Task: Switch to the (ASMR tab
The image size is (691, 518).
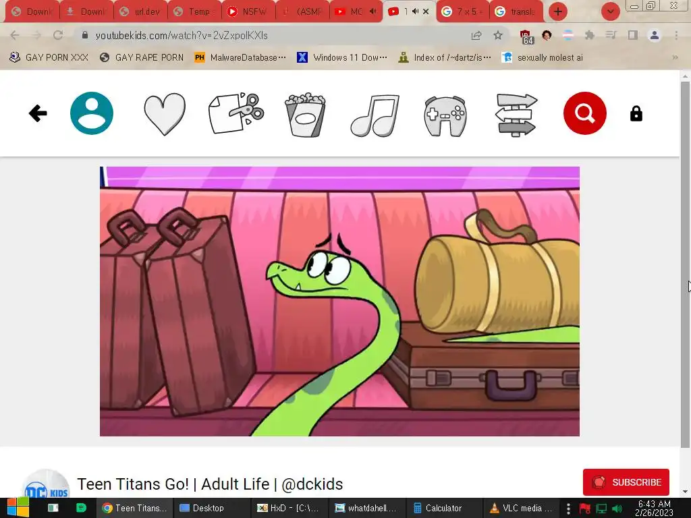Action: [x=303, y=11]
